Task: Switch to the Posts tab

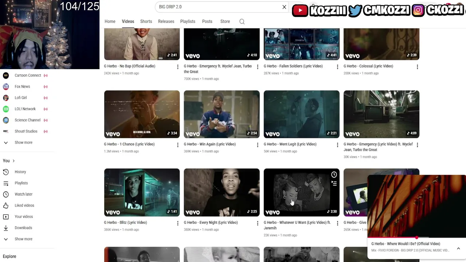Action: tap(207, 21)
